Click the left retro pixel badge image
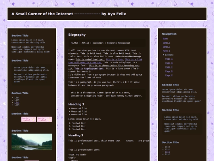The image size is (214, 161). tap(29, 119)
